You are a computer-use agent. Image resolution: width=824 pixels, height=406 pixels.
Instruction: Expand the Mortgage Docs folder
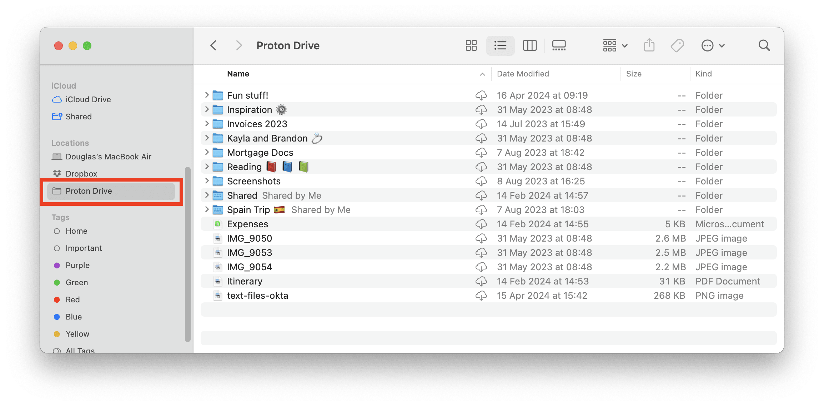[x=207, y=152]
